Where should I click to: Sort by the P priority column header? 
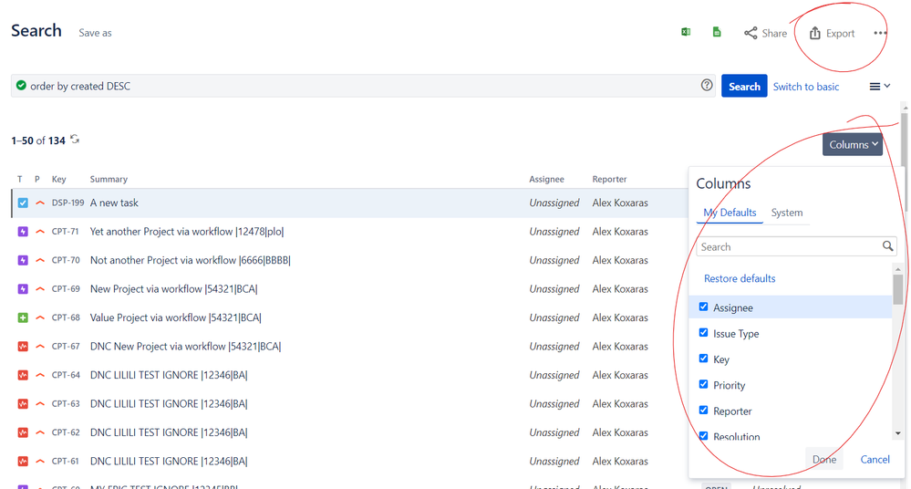coord(37,179)
